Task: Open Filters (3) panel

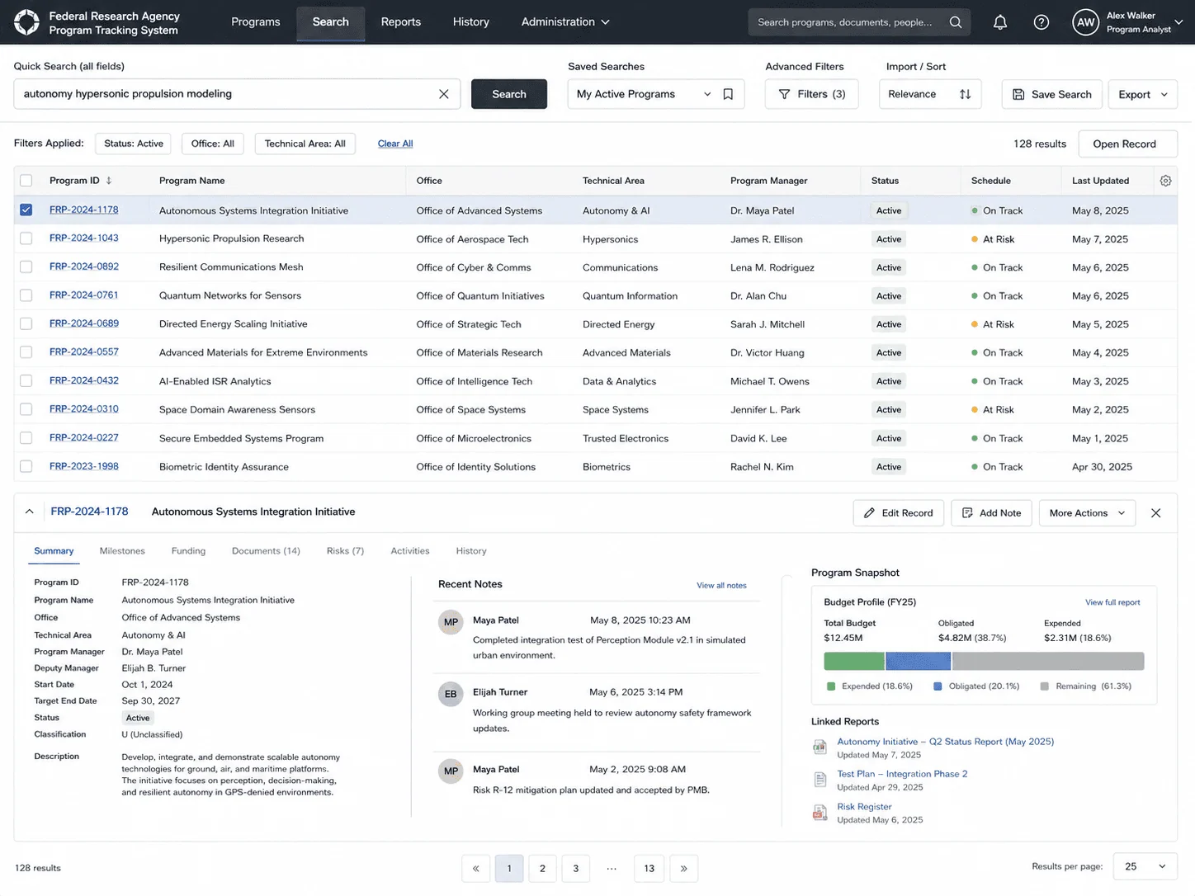Action: [x=811, y=94]
